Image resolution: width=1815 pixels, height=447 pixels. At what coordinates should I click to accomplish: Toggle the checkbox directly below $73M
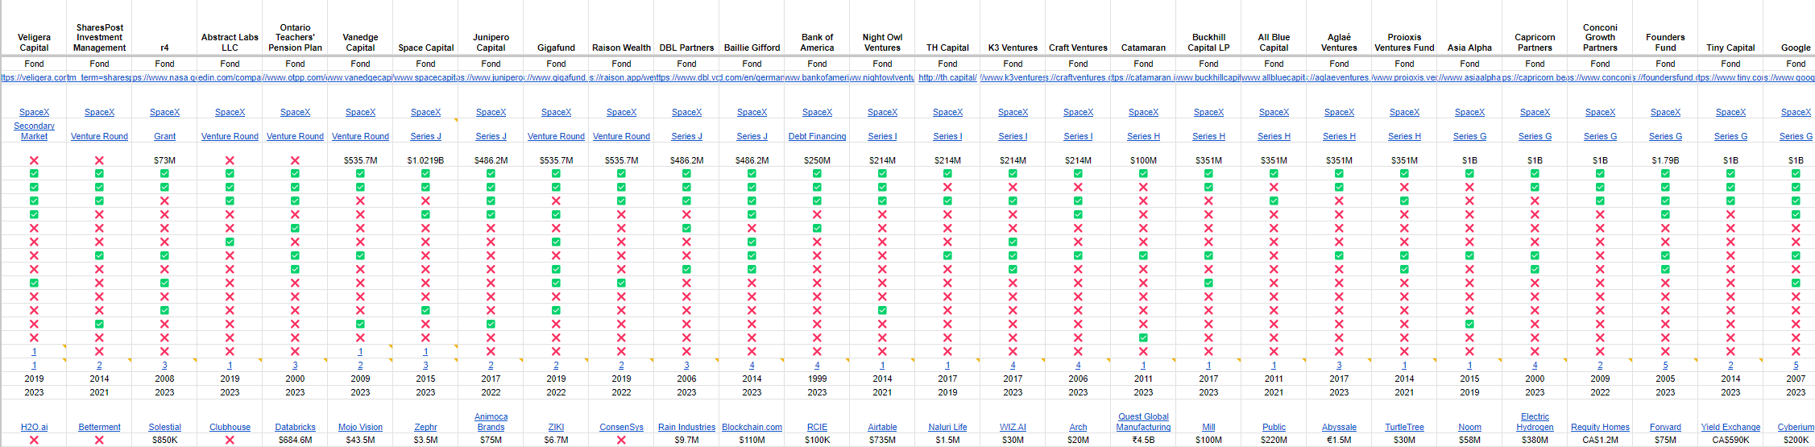point(164,173)
